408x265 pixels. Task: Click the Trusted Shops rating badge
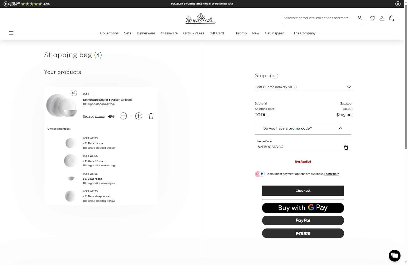[26, 4]
